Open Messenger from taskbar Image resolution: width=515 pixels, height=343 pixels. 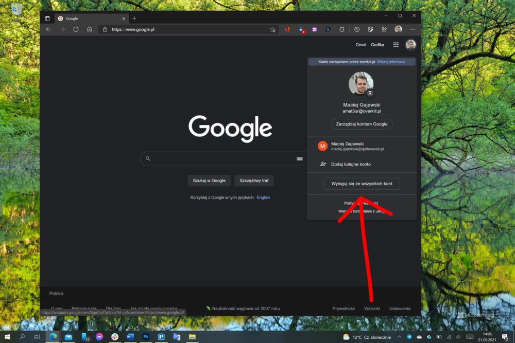tap(99, 337)
